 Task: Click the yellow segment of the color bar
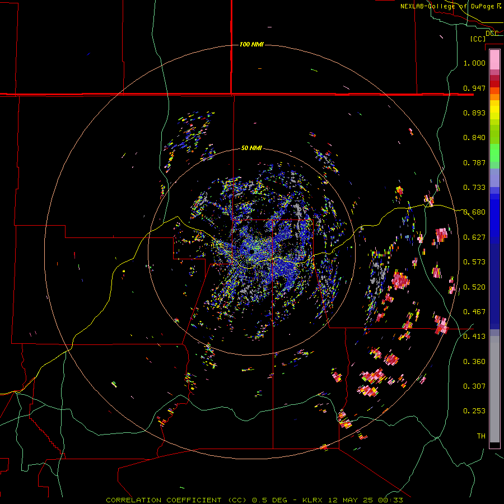click(494, 110)
